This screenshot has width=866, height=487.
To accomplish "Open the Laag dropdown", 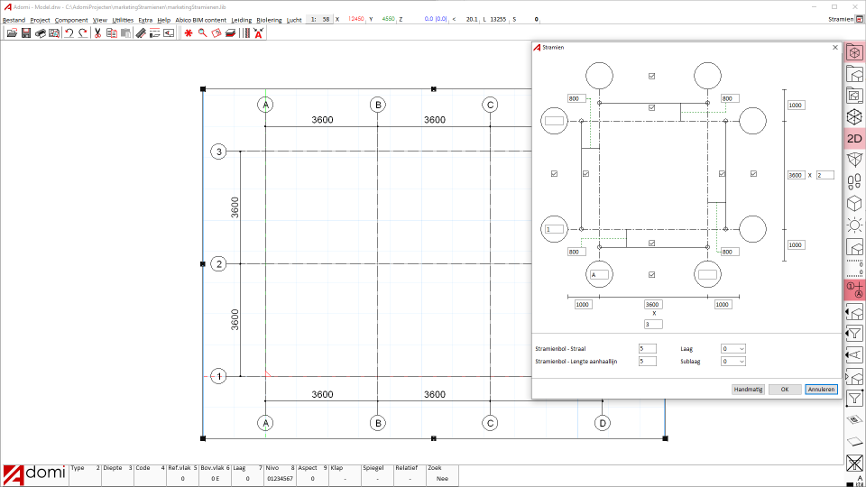I will pos(733,348).
